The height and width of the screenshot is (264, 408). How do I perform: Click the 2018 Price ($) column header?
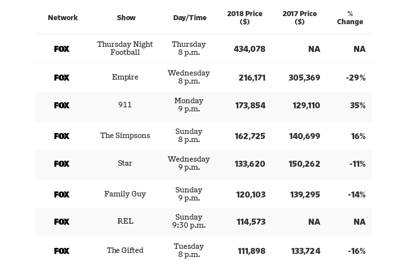[245, 18]
